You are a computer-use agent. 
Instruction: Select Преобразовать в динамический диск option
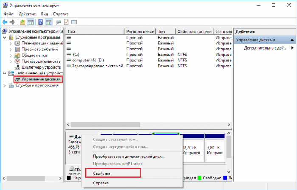coord(129,157)
